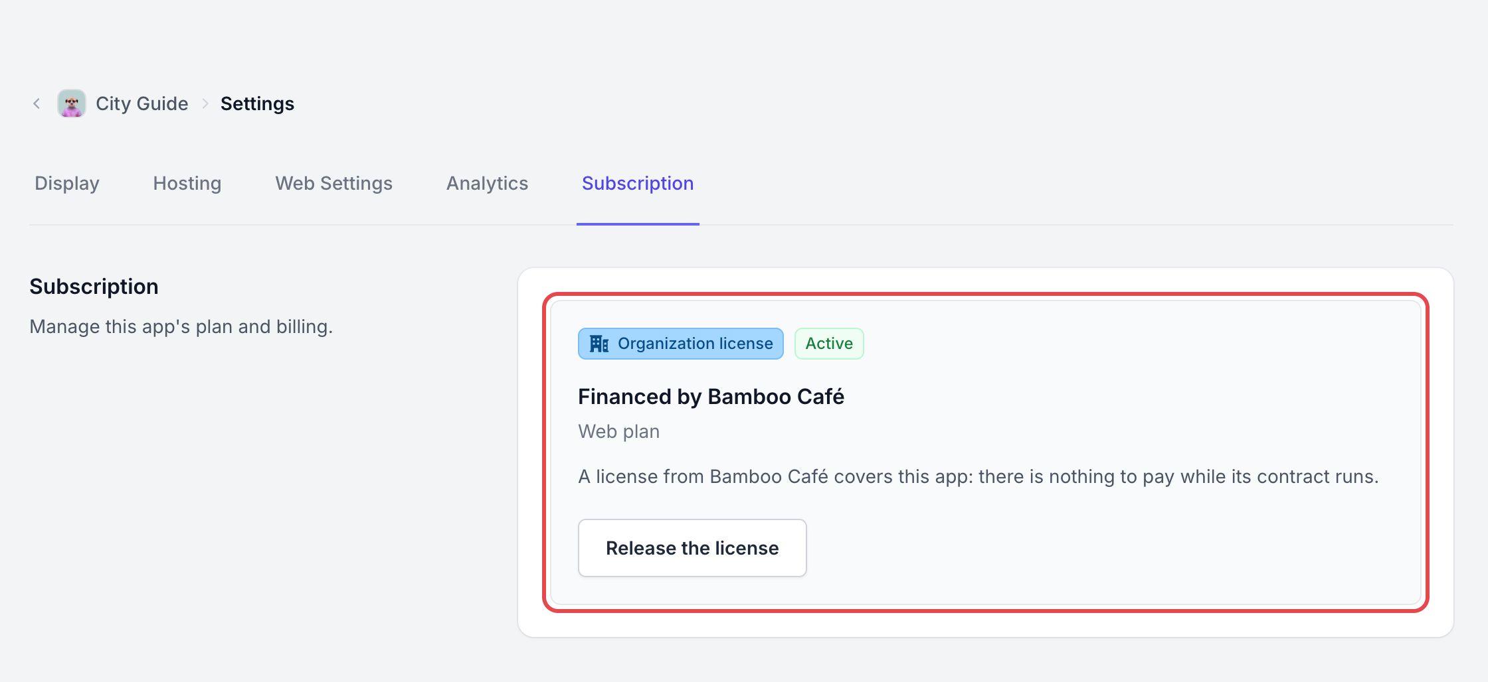Select Settings in the breadcrumb
Viewport: 1488px width, 682px height.
257,103
